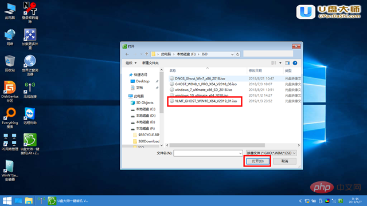Click the taskbar wireless antenna icon
The height and width of the screenshot is (206, 367).
(41, 200)
